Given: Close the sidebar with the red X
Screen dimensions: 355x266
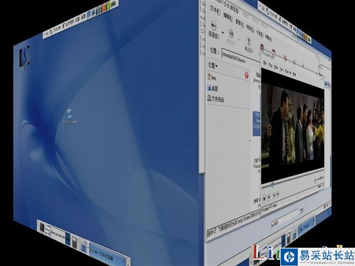Looking at the screenshot, I should 246,75.
